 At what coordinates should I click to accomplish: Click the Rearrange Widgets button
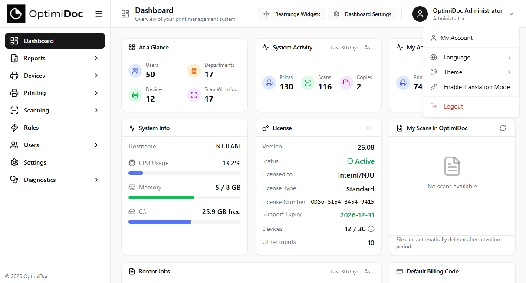coord(292,14)
